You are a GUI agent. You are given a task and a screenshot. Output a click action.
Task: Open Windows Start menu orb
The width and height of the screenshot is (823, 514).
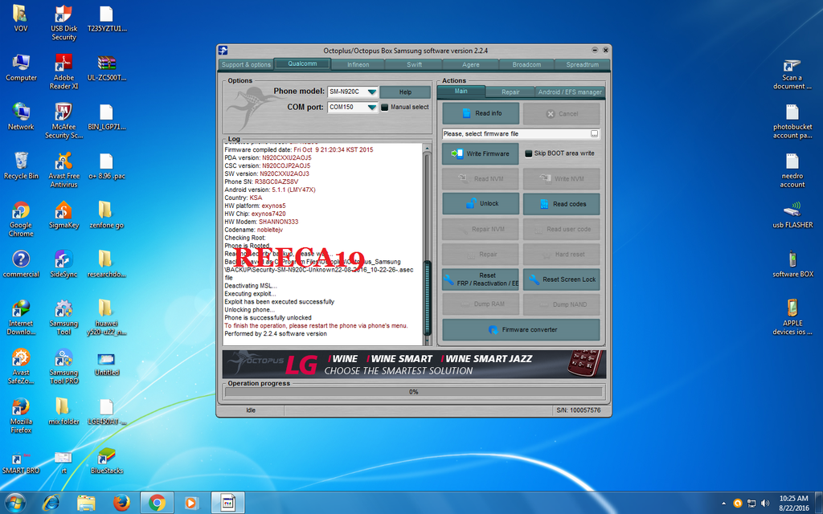15,503
